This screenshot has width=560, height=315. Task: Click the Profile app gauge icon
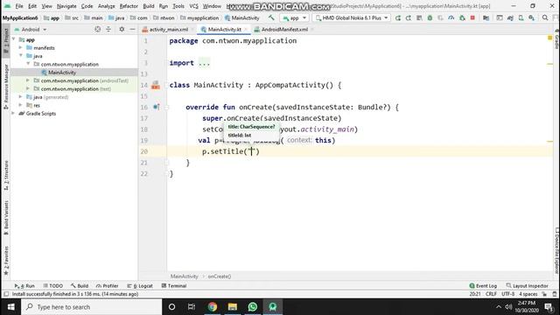tap(451, 17)
